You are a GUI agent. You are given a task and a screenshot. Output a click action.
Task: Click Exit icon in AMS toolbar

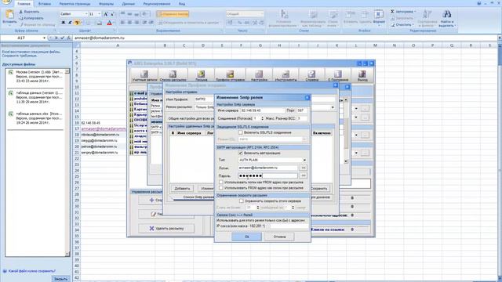pos(362,75)
